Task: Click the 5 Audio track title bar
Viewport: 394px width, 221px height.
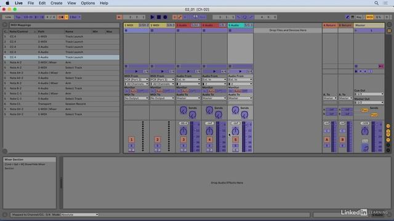Action: point(240,25)
